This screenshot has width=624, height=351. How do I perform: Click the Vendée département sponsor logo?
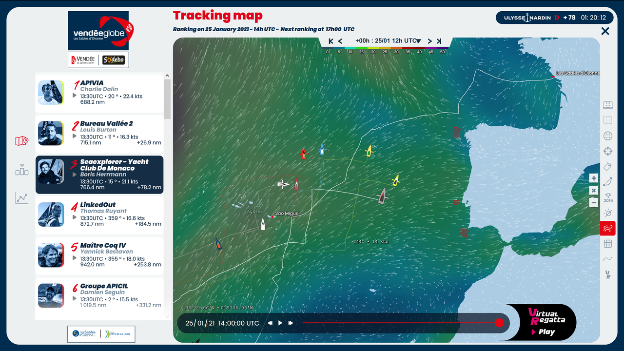pyautogui.click(x=83, y=59)
